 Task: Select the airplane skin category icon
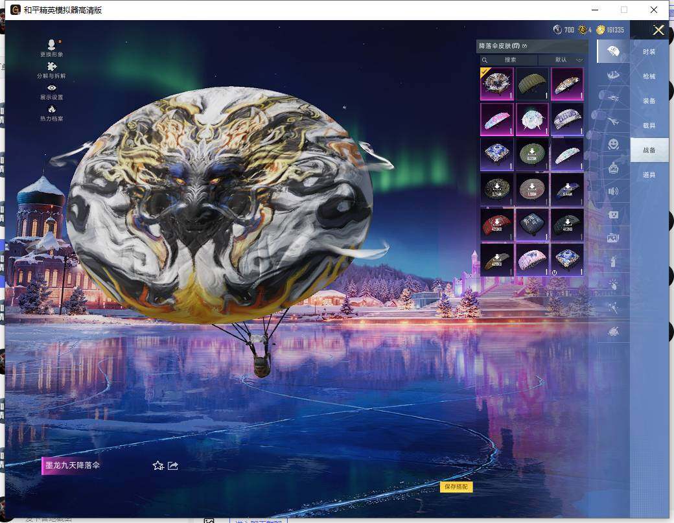click(x=613, y=121)
